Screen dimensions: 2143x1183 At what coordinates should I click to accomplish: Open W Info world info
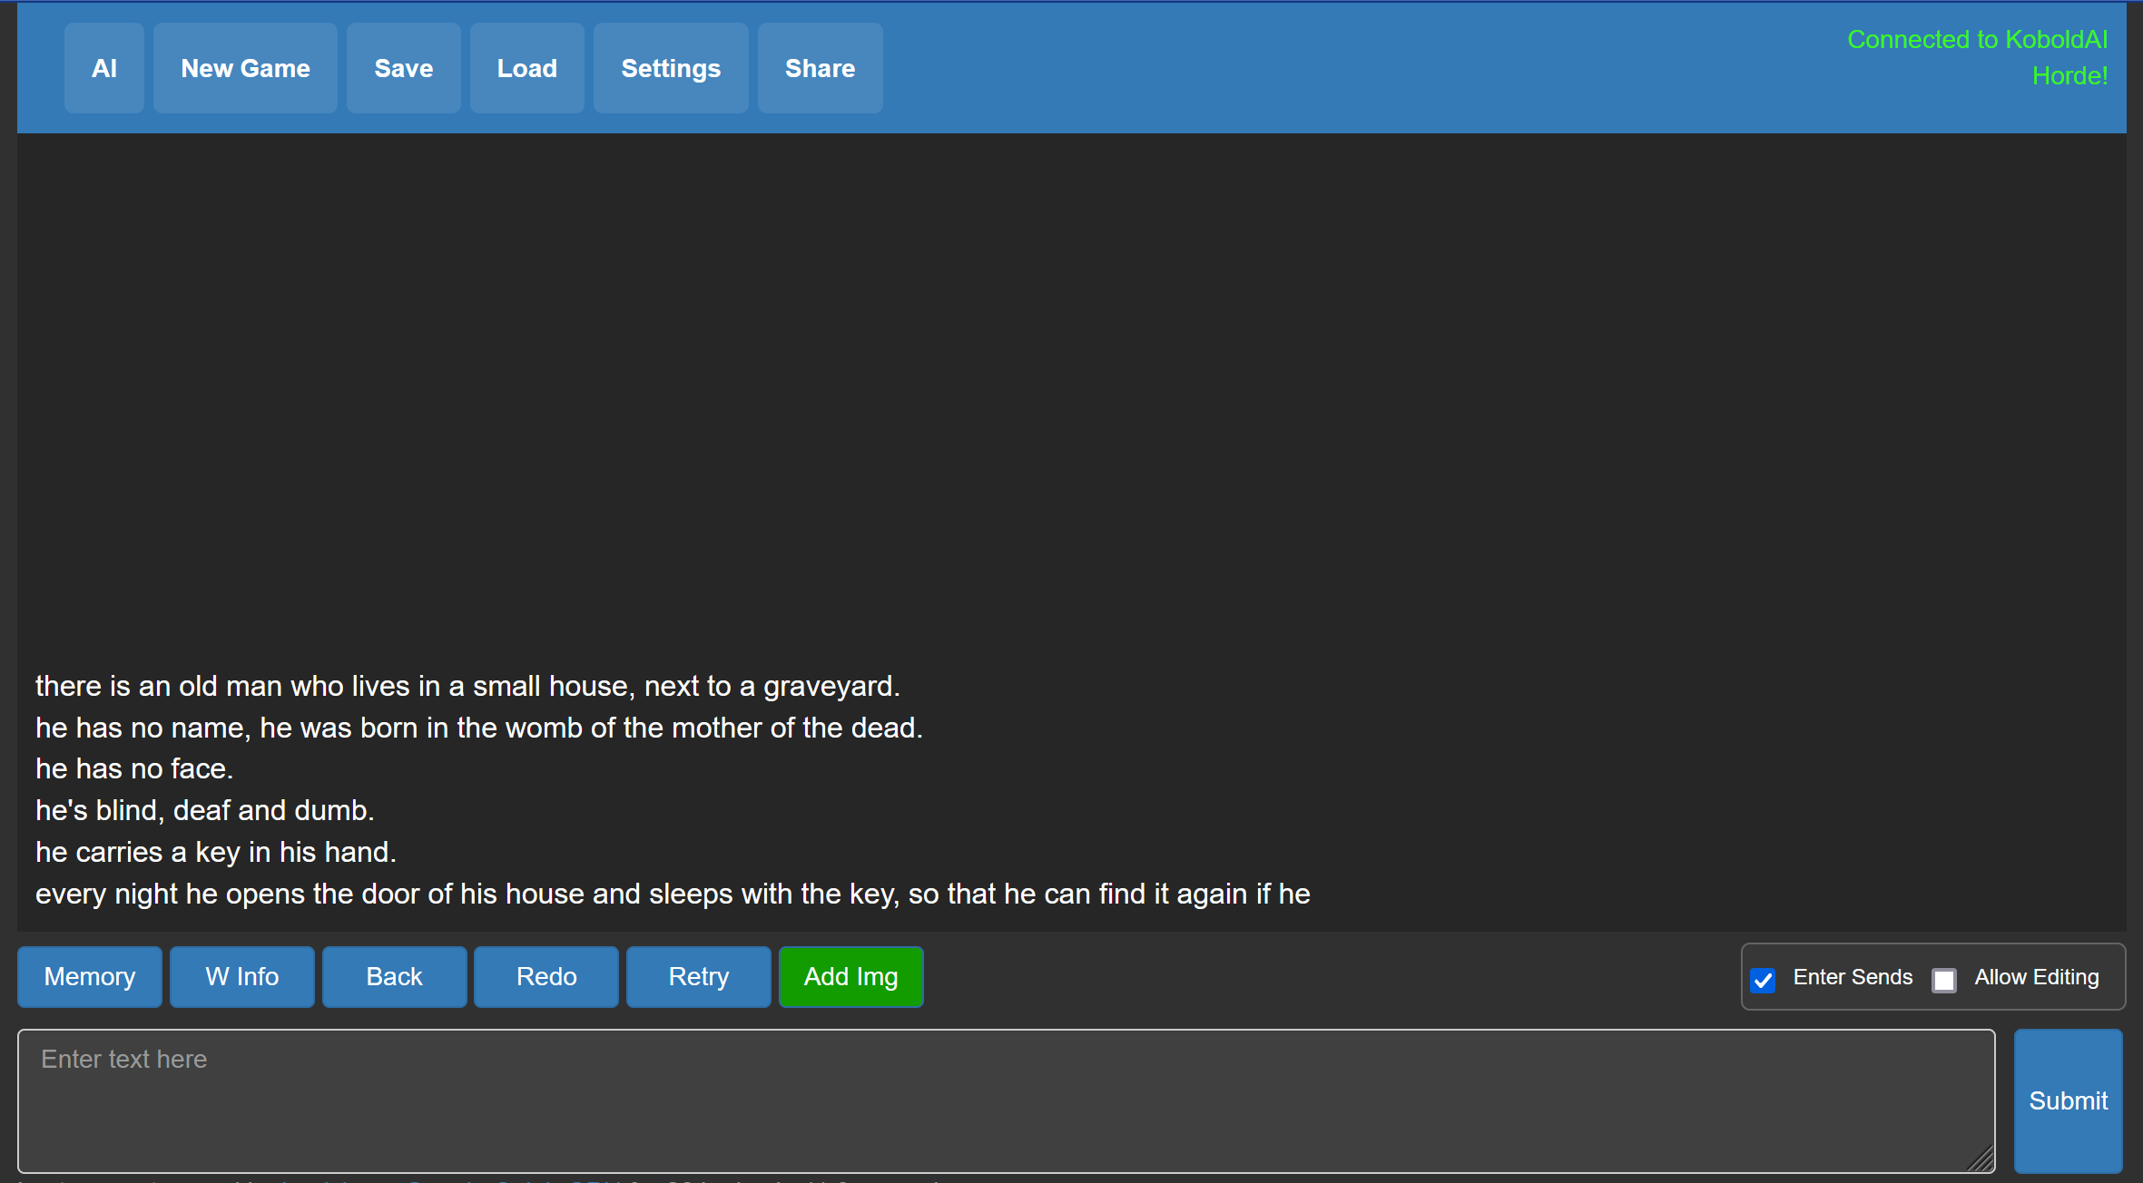241,977
